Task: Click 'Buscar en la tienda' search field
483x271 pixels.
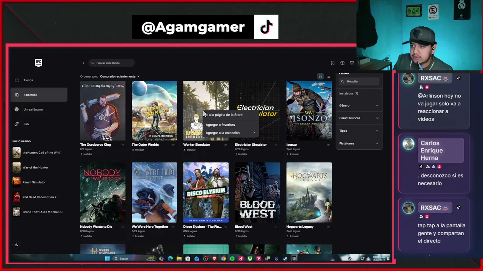Action: (111, 63)
